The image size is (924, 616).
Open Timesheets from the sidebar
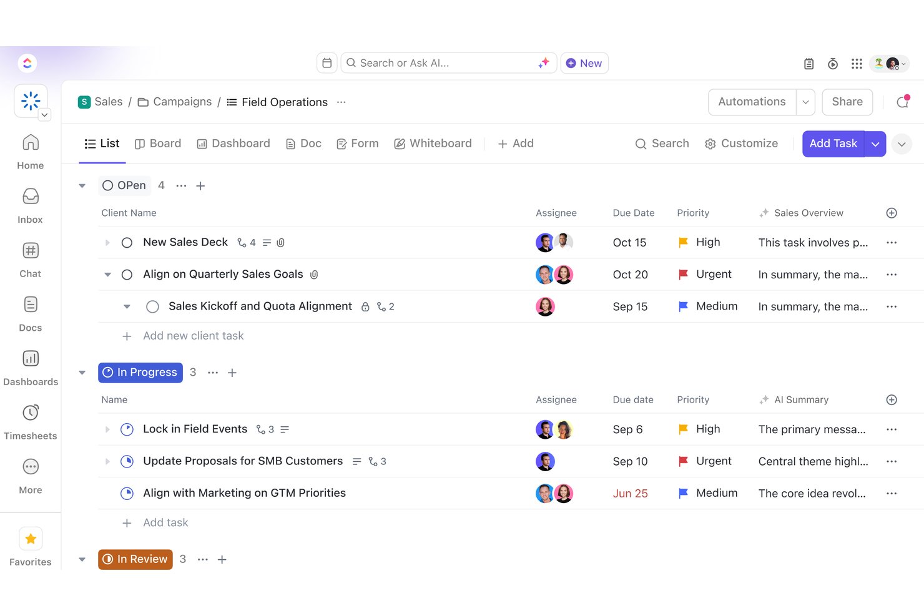(31, 413)
